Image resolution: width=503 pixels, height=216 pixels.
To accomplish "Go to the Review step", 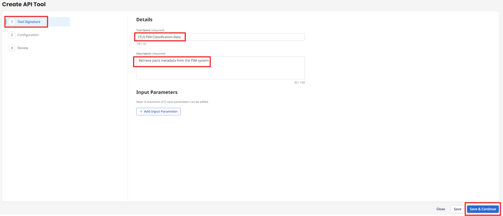I will (23, 48).
